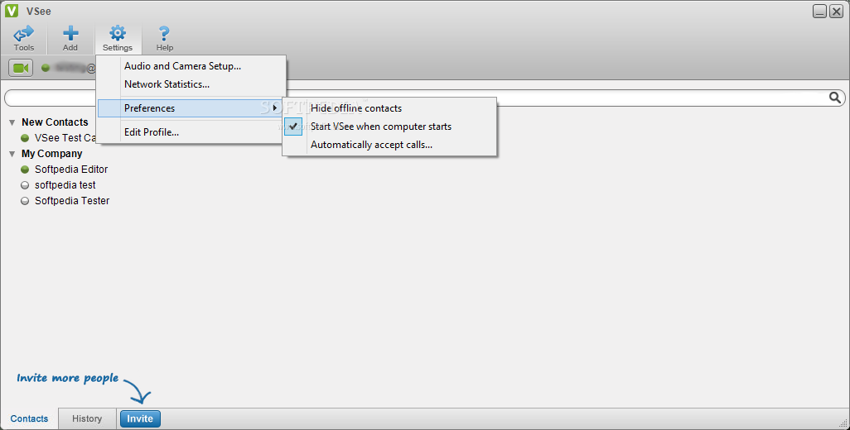Open the Help question mark icon

click(164, 34)
